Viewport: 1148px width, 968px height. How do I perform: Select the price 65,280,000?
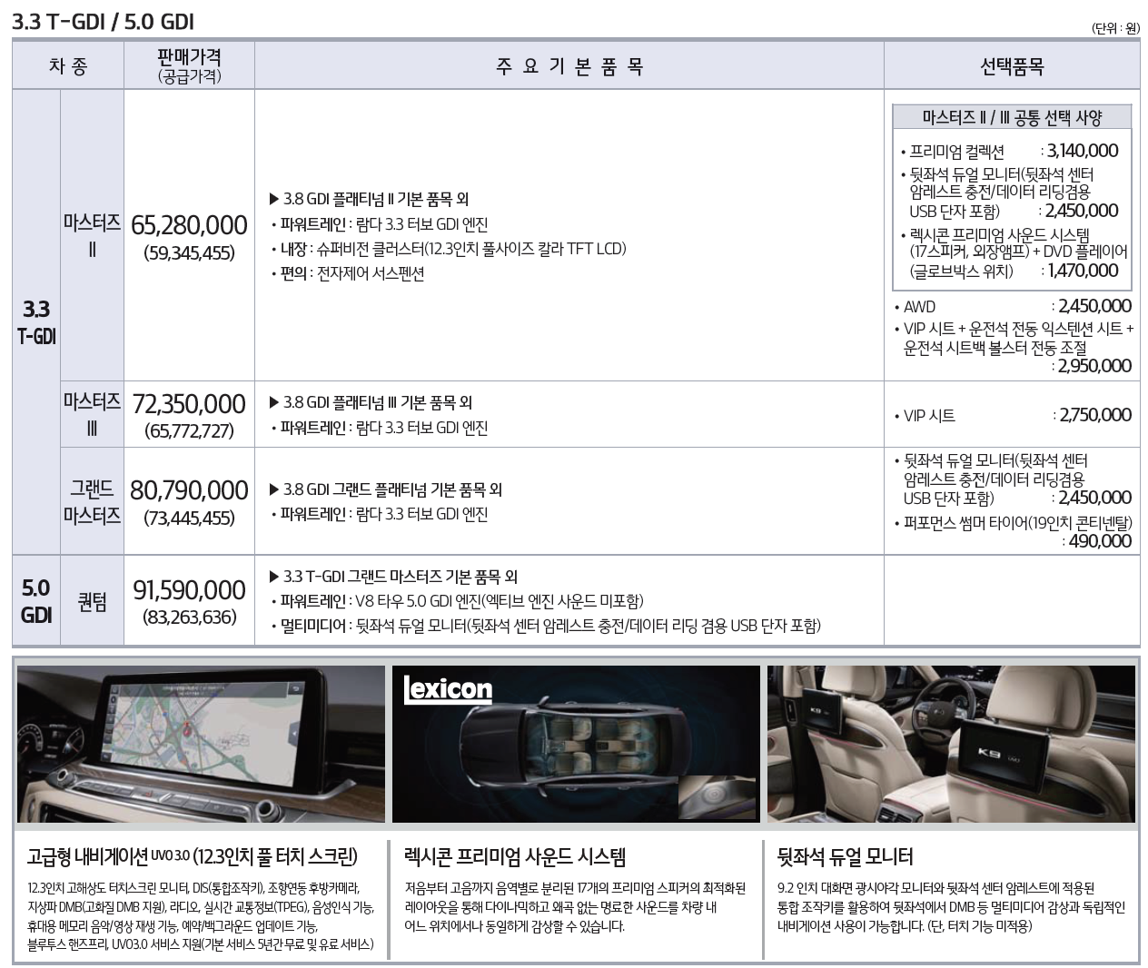[189, 224]
